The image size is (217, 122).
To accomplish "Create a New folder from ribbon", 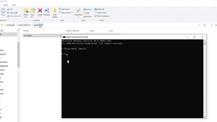I will (x=55, y=13).
